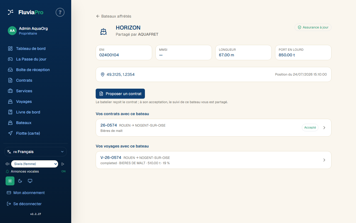The height and width of the screenshot is (223, 356).
Task: Click the gamepad icon for La Passe
Action: [x=10, y=59]
